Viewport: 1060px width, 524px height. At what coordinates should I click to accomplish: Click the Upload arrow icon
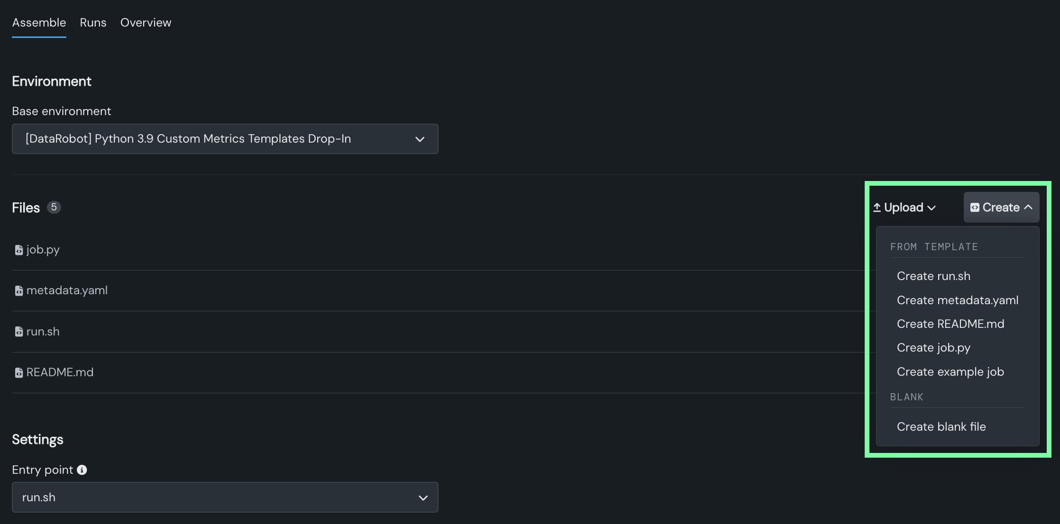877,208
